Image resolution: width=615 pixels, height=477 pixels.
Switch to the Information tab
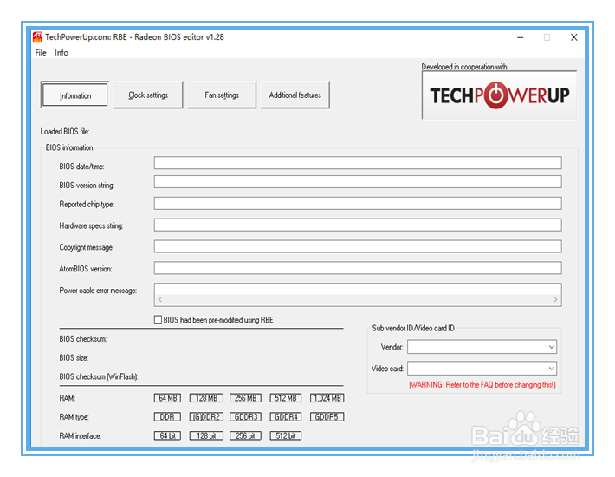74,95
